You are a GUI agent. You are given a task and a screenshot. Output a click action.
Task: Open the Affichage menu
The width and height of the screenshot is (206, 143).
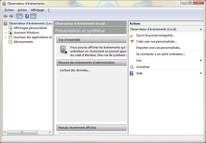point(37,10)
